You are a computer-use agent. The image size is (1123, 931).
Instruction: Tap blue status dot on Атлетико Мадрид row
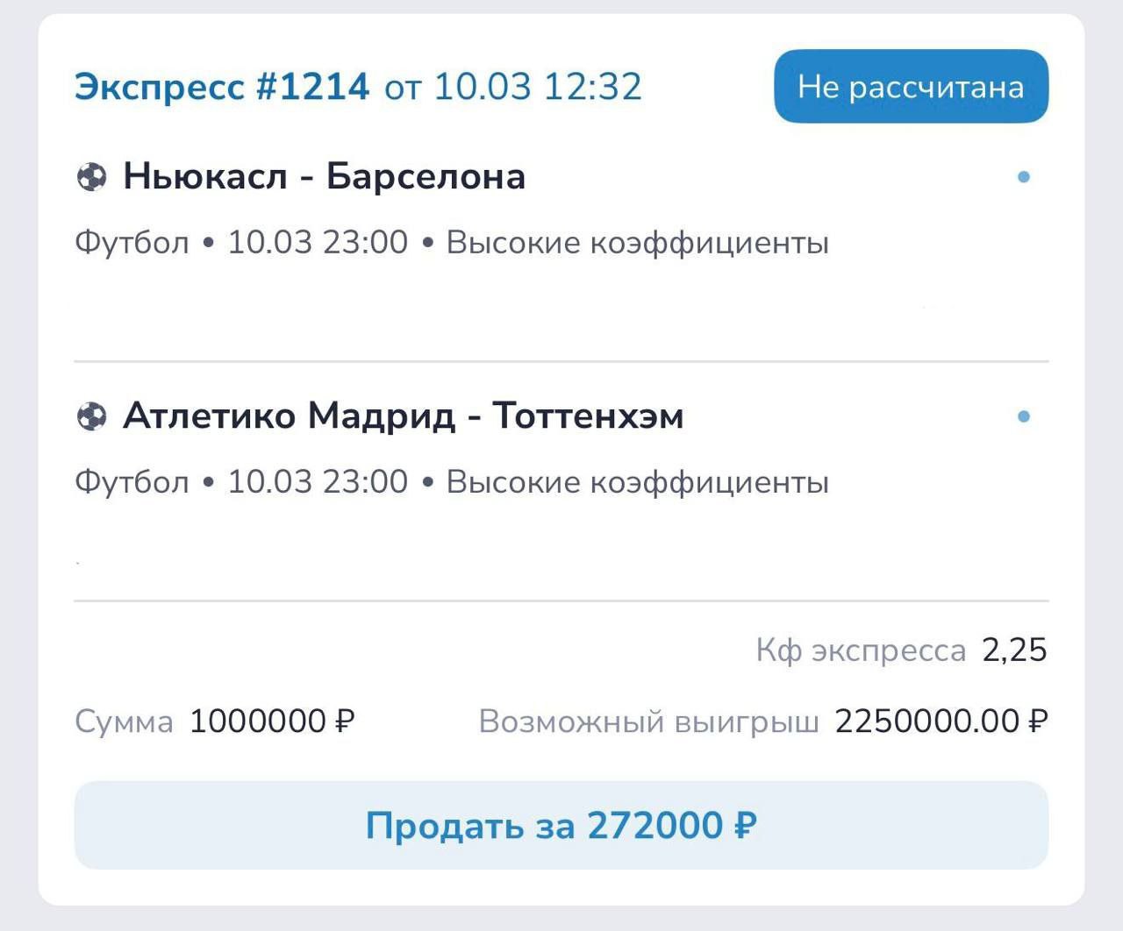coord(1023,416)
